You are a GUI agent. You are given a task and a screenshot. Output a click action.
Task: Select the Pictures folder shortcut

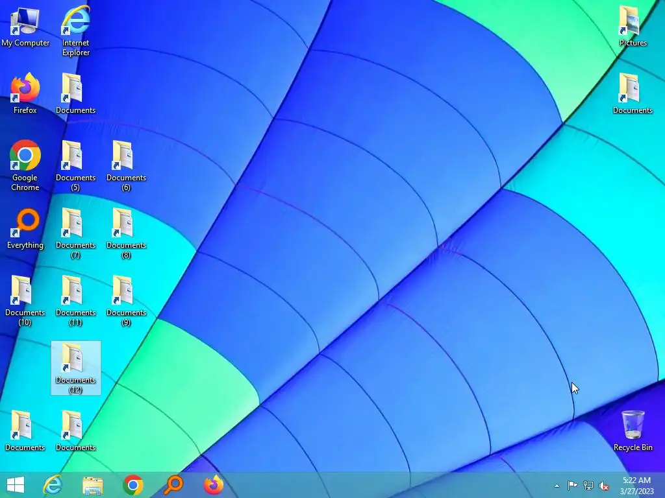click(633, 26)
